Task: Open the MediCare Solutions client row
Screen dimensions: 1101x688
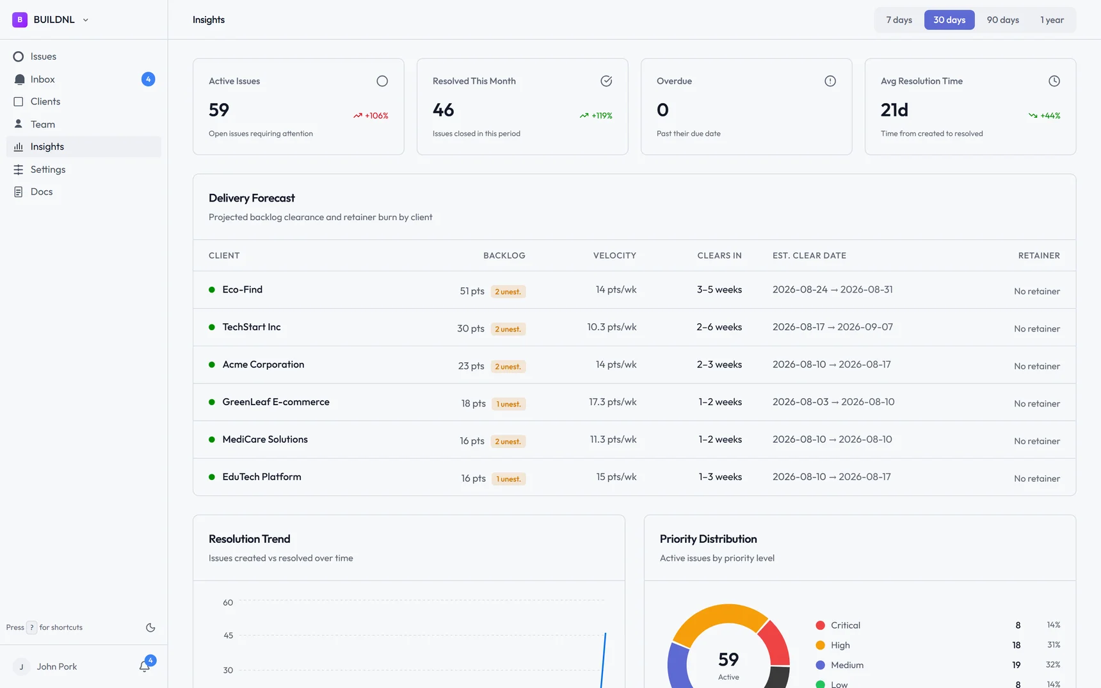Action: point(634,440)
